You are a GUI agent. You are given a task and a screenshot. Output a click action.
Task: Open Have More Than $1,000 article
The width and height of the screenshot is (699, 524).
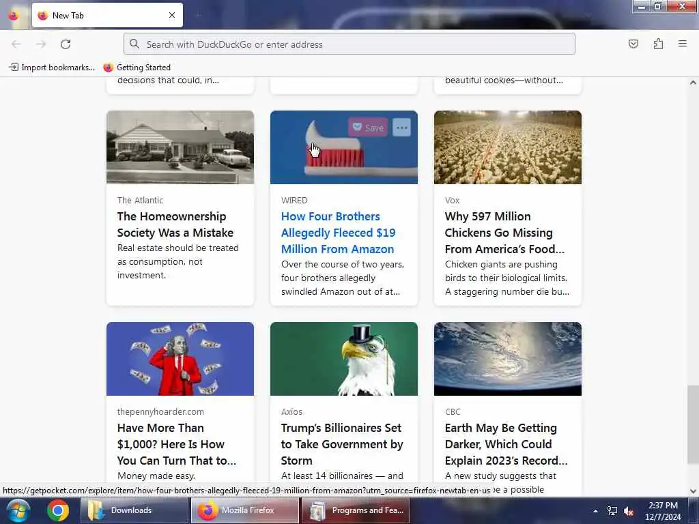click(177, 444)
